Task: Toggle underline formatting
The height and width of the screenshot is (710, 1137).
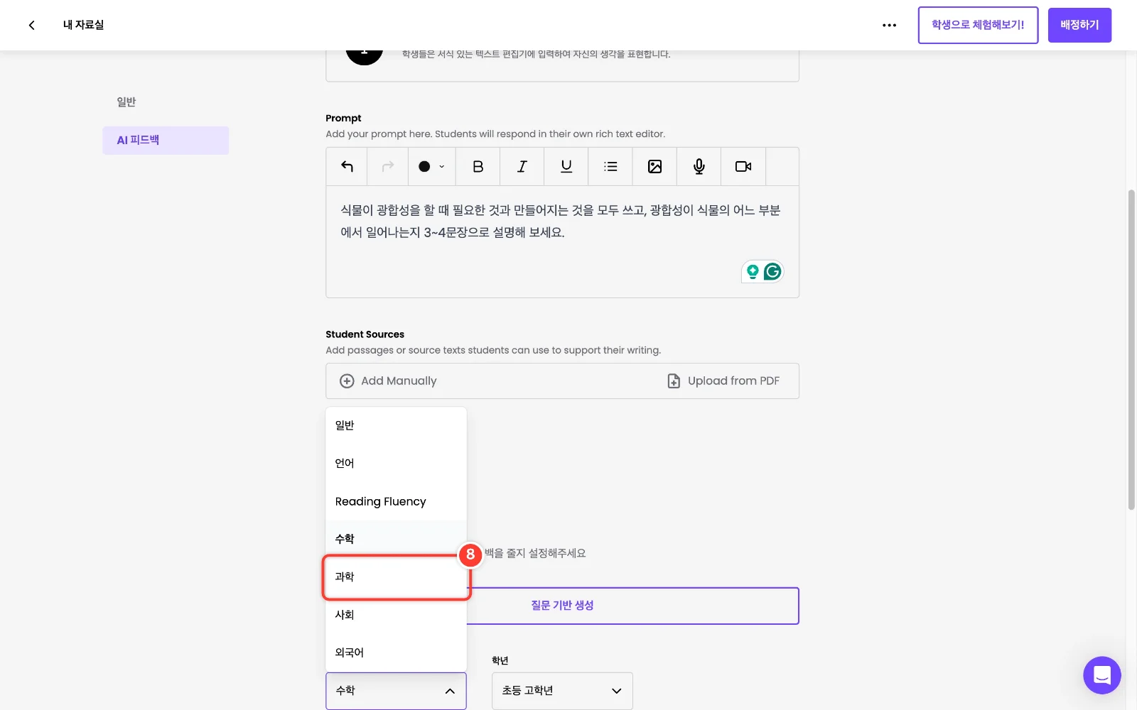Action: (566, 166)
